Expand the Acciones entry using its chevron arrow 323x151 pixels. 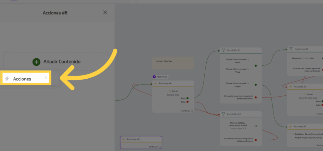tap(46, 78)
